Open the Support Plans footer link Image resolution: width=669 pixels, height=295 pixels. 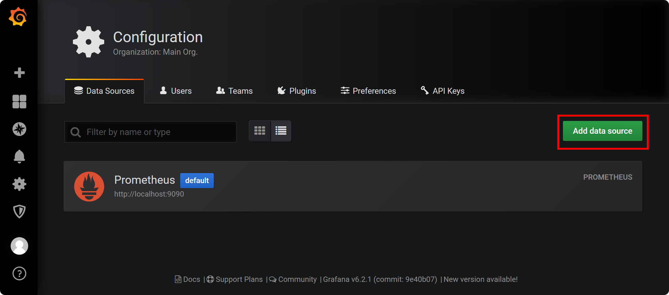click(x=235, y=279)
